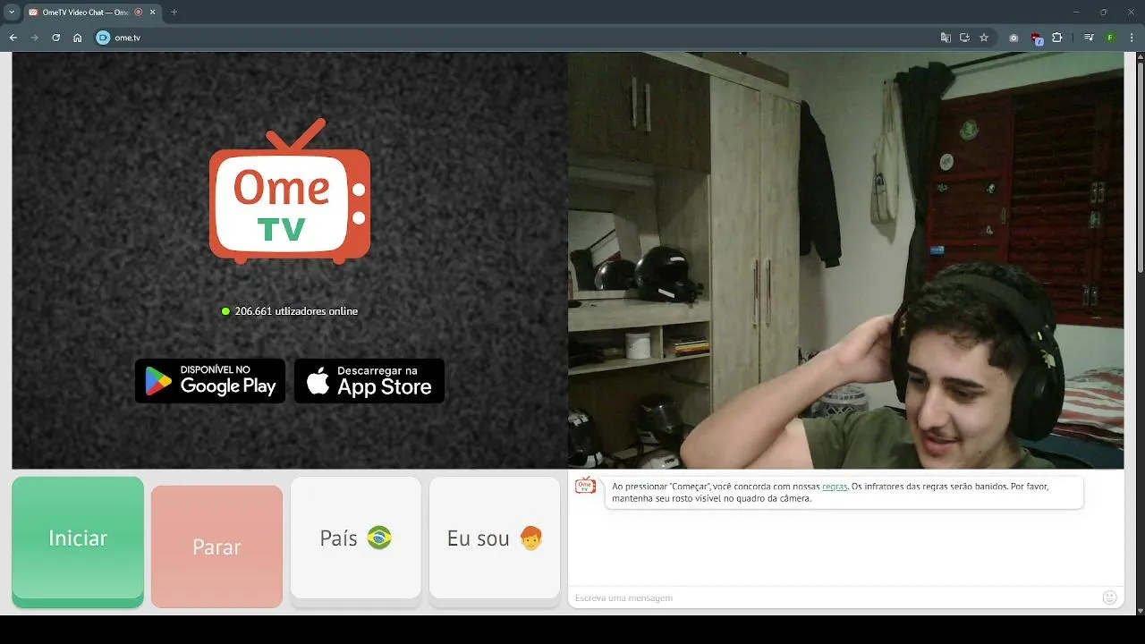Screen dimensions: 1145x644
Task: Expand the tab search dropdown arrow
Action: coord(12,12)
